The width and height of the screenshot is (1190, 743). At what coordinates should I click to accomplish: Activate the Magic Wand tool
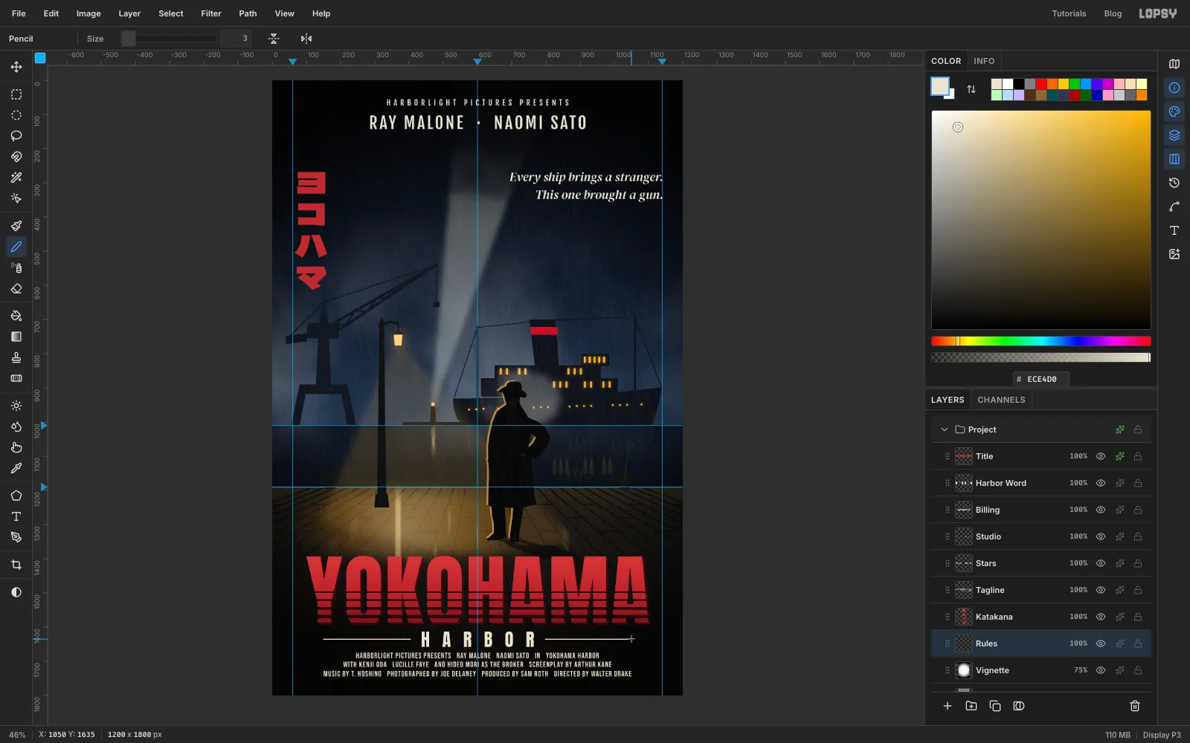(16, 178)
